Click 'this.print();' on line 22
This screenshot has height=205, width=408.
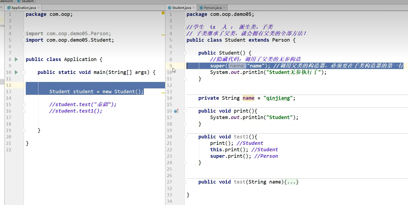click(x=229, y=150)
